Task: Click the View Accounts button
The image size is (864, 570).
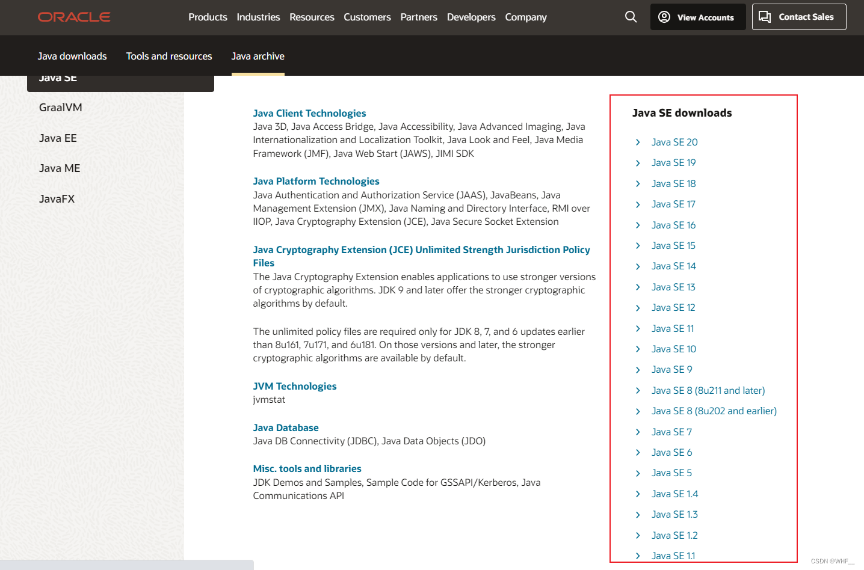Action: 698,17
